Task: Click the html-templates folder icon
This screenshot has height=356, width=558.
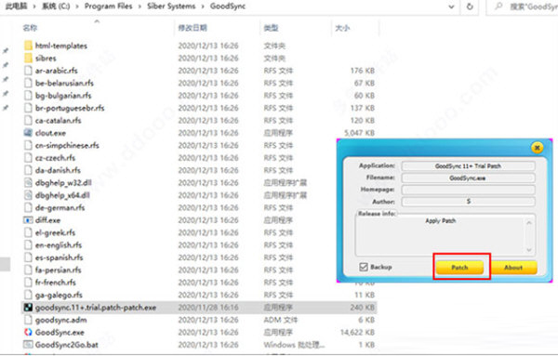Action: [x=29, y=46]
